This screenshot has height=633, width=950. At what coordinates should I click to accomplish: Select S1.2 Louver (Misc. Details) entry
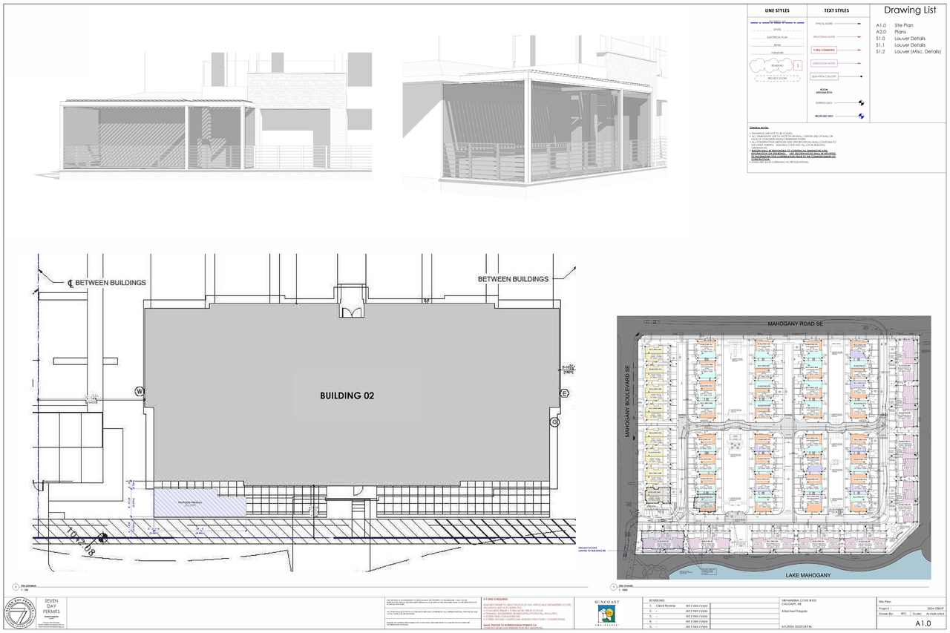(908, 52)
